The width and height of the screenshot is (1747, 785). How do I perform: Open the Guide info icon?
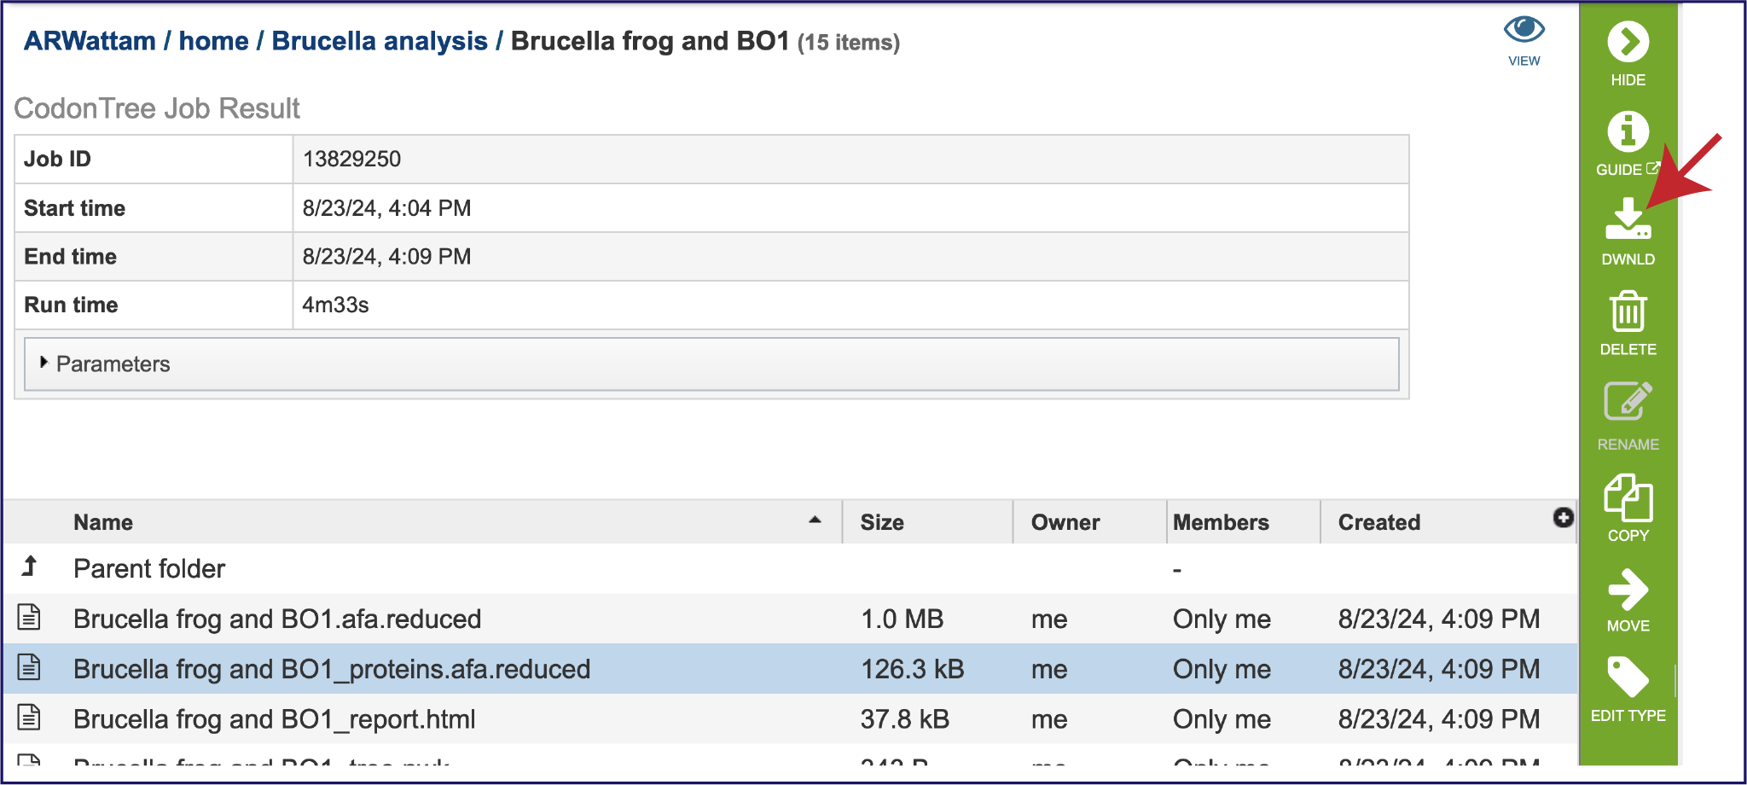pyautogui.click(x=1628, y=132)
